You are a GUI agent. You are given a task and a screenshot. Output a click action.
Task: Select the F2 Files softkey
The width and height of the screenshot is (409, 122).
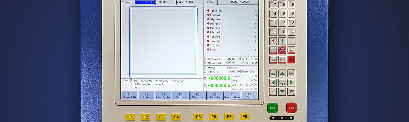(x=146, y=96)
